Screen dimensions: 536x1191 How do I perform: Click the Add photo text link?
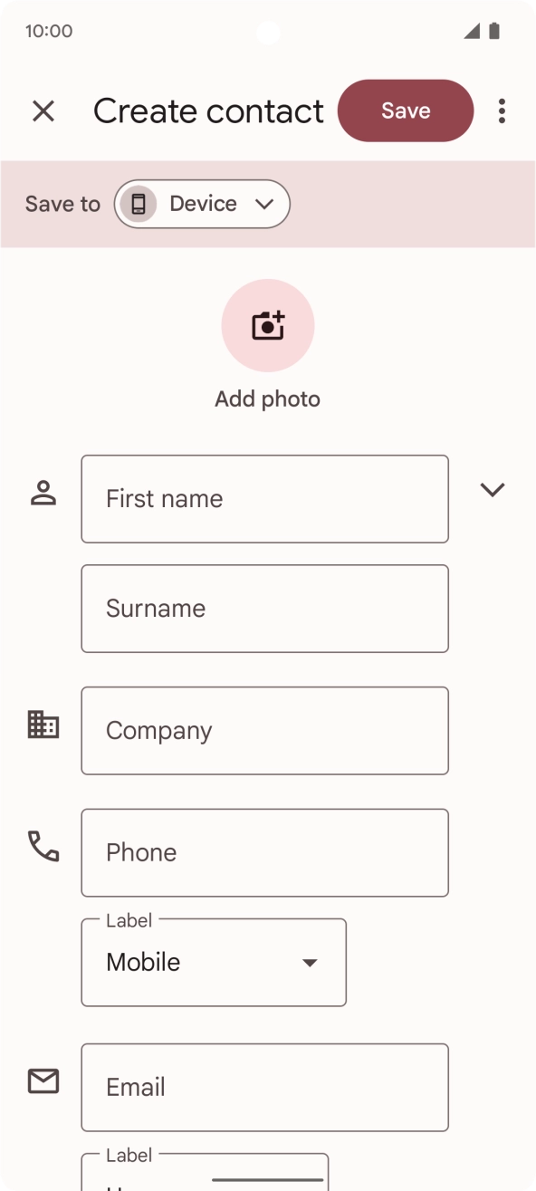(268, 399)
